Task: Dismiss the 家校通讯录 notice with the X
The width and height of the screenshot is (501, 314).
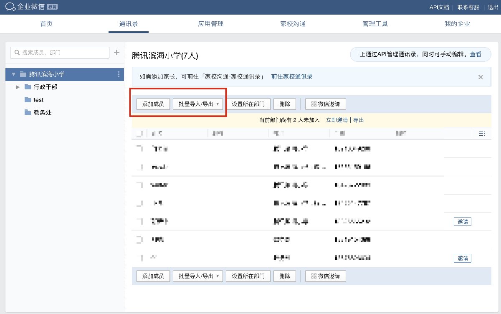Action: click(481, 77)
